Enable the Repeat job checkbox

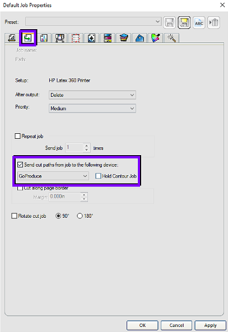17,136
